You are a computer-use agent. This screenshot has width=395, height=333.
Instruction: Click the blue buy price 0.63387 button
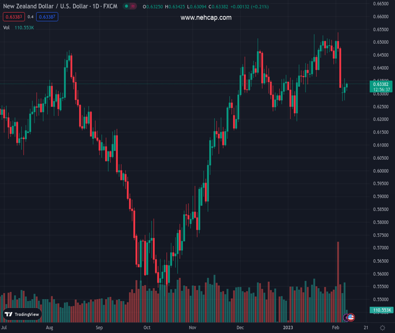click(x=47, y=17)
